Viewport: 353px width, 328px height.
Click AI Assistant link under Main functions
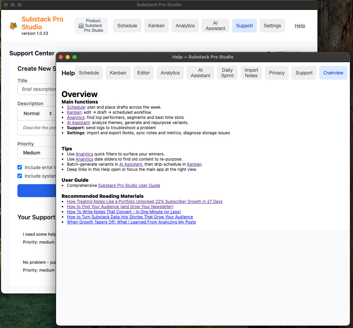[x=78, y=123]
